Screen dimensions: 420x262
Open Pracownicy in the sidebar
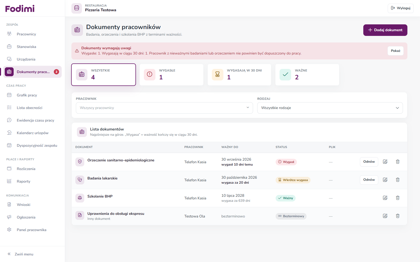click(x=33, y=34)
